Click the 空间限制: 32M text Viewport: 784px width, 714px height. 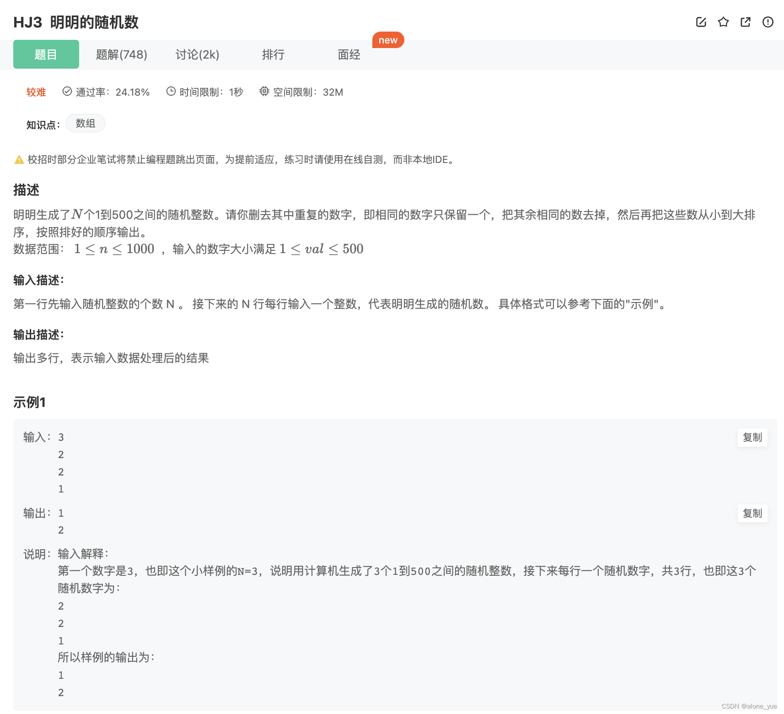[x=308, y=92]
